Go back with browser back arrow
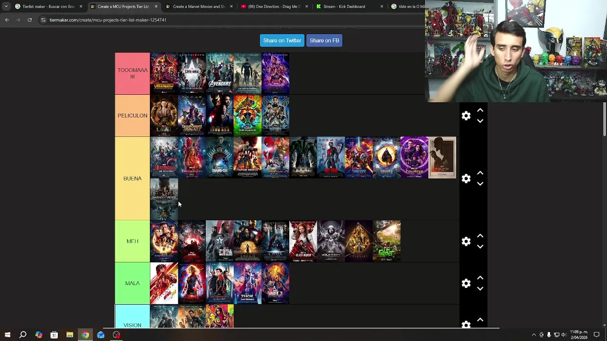This screenshot has width=607, height=341. (x=7, y=20)
